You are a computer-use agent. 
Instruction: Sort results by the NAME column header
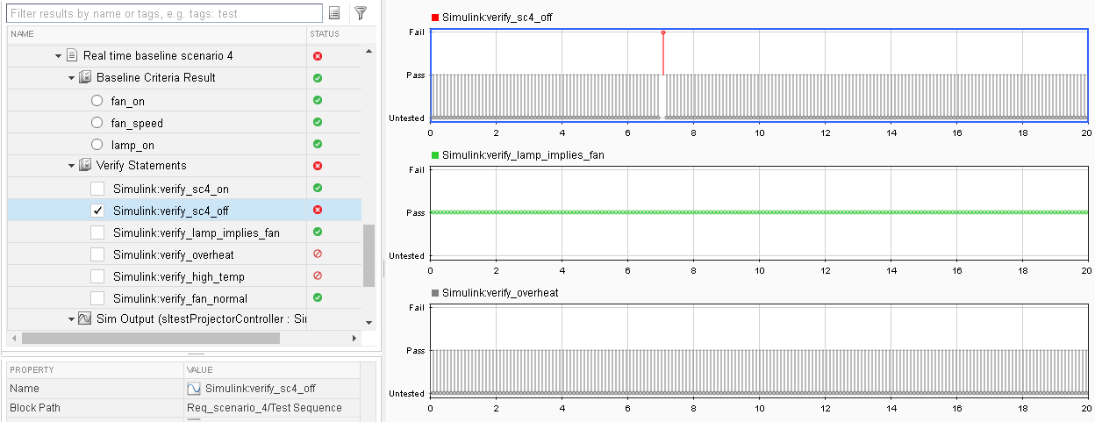coord(23,33)
